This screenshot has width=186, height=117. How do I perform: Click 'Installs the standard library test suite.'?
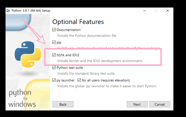click(86, 73)
